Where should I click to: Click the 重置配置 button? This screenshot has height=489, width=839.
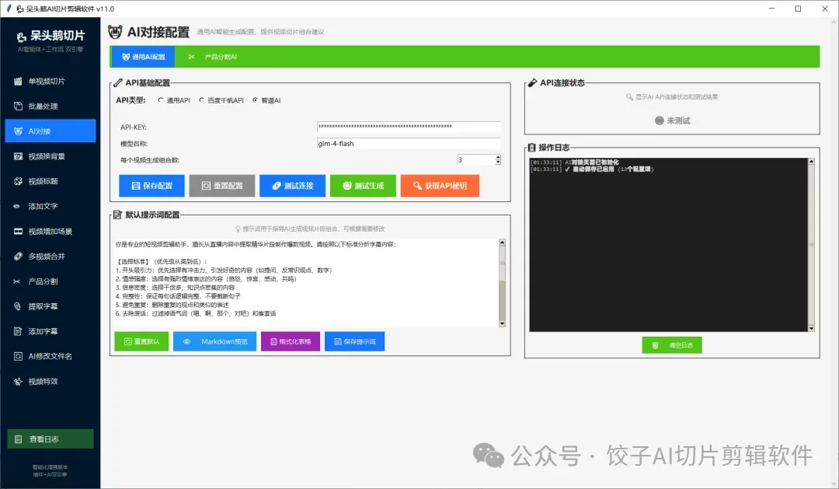[x=222, y=186]
